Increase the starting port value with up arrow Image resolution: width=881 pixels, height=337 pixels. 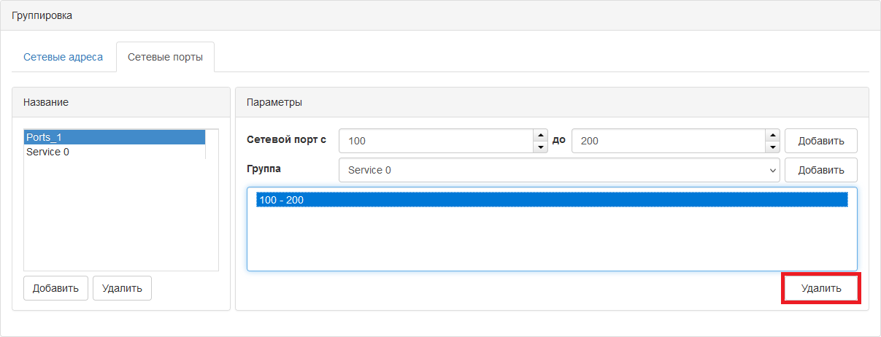[x=541, y=135]
